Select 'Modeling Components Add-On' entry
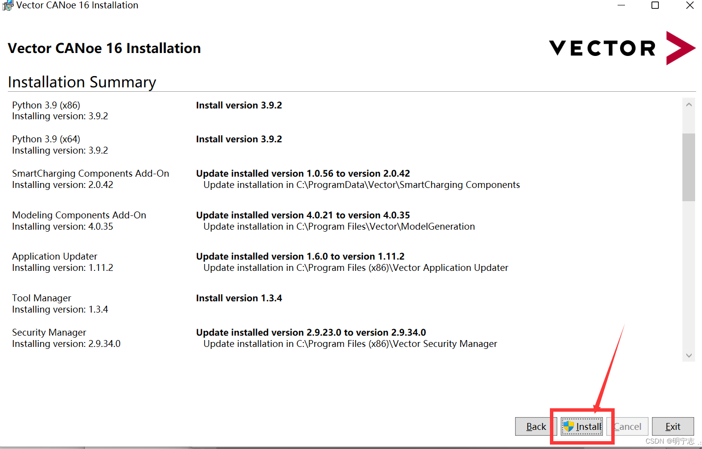 (x=79, y=215)
